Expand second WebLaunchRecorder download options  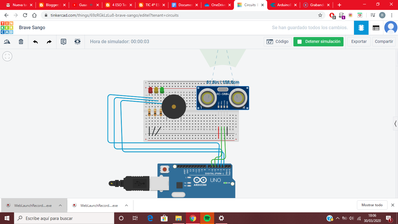click(x=126, y=205)
